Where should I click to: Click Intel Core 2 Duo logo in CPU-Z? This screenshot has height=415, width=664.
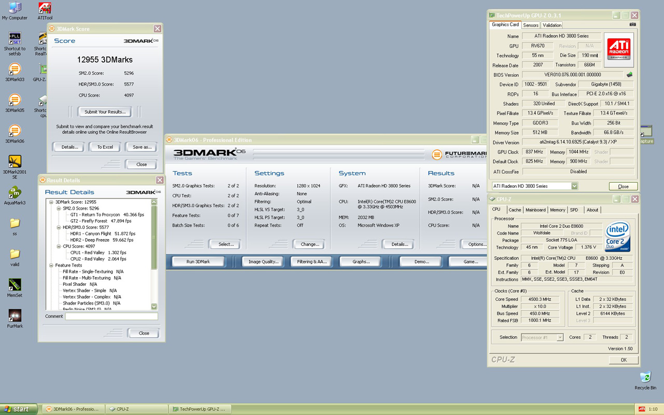coord(617,237)
